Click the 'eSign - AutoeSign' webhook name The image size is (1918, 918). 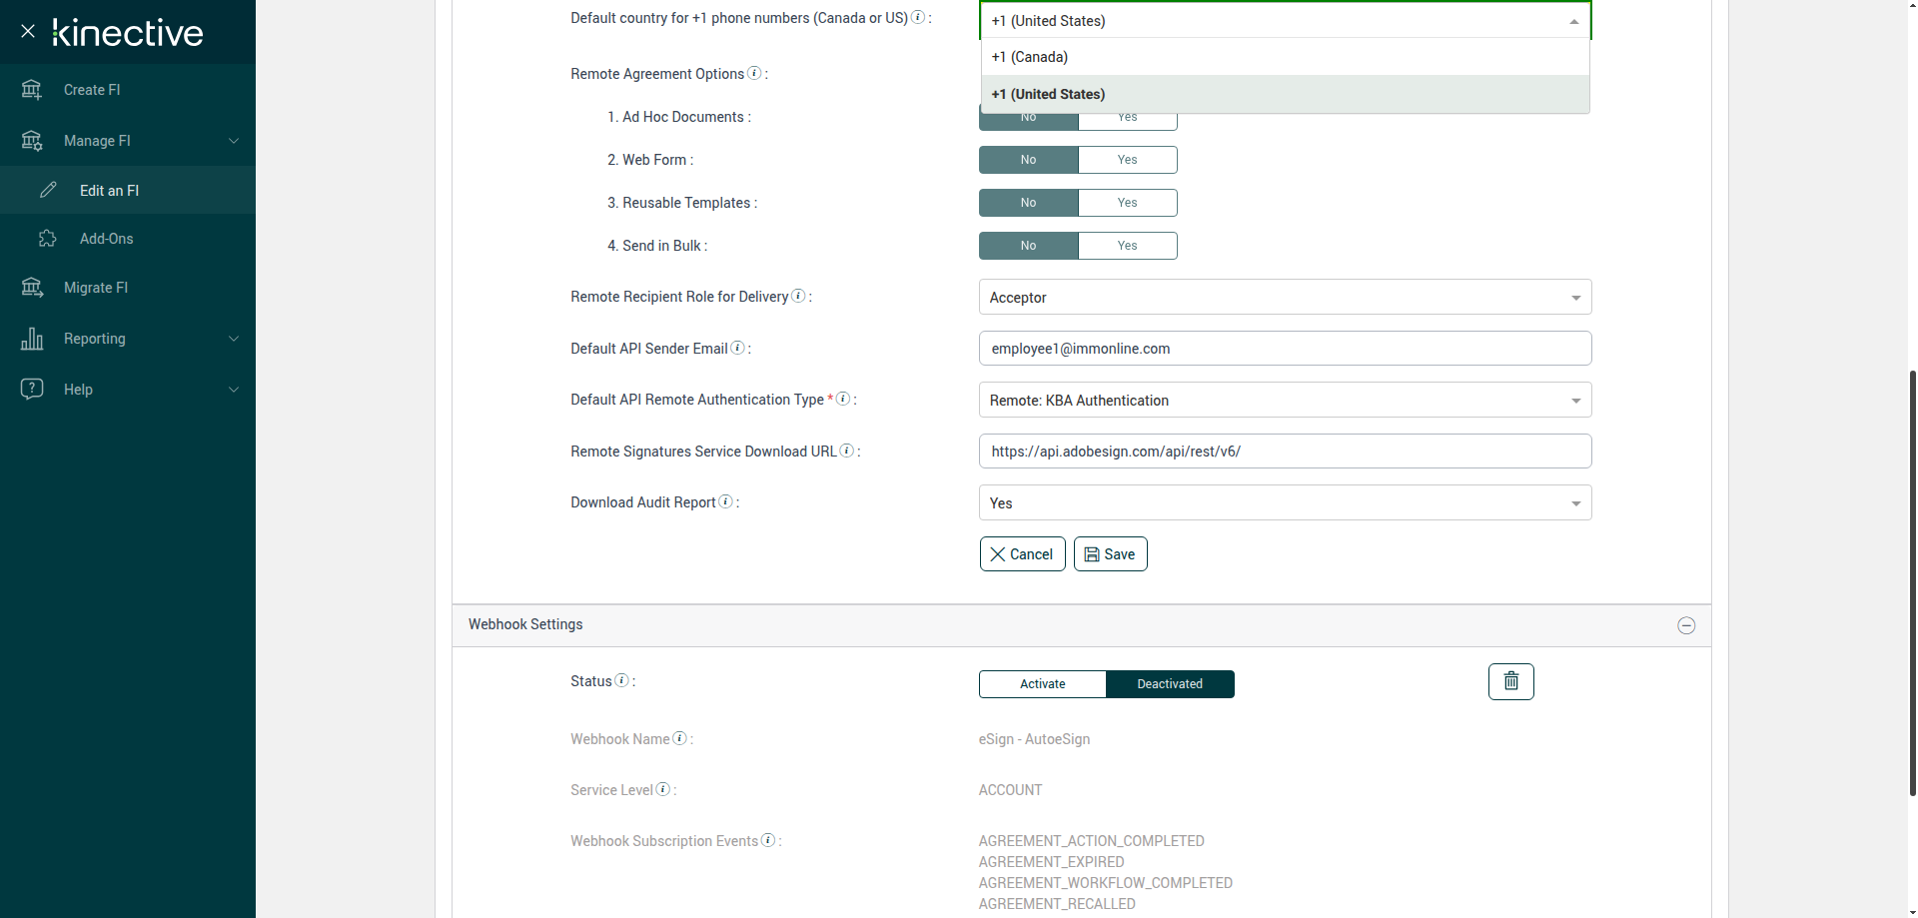coord(1034,739)
